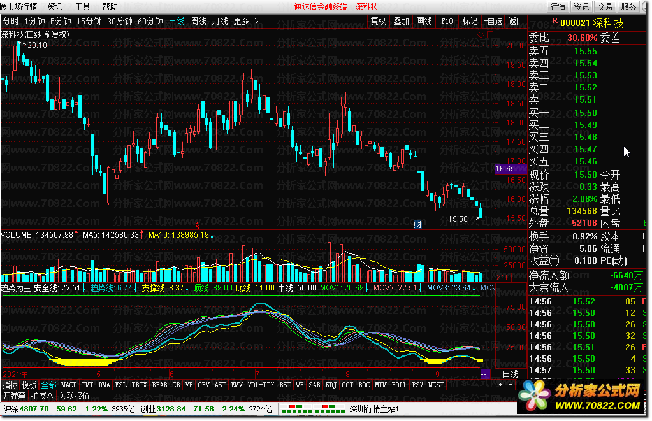Apply the TRIX indicator

click(140, 385)
